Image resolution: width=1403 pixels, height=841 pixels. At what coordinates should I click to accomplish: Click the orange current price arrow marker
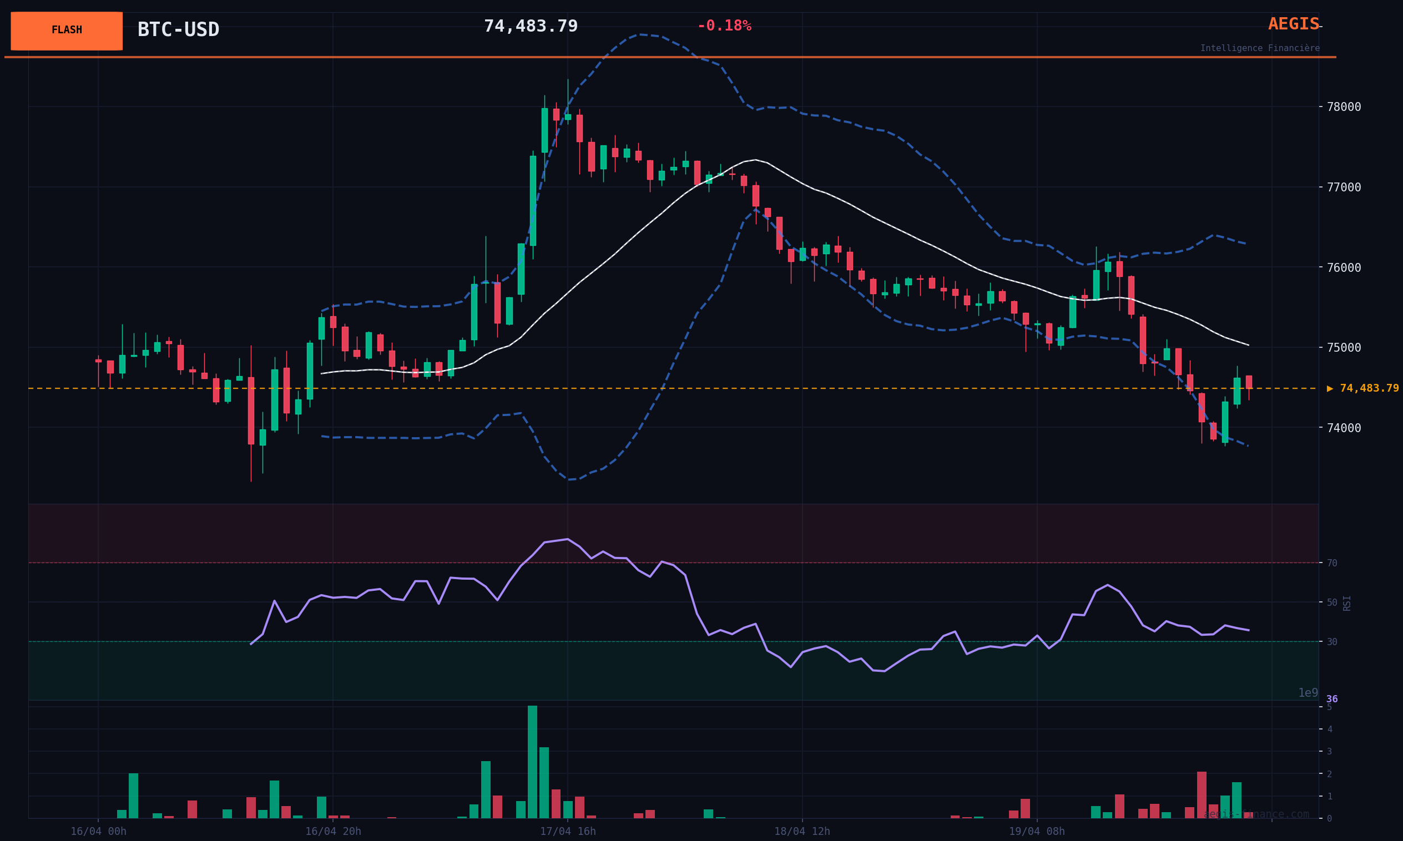pyautogui.click(x=1330, y=389)
